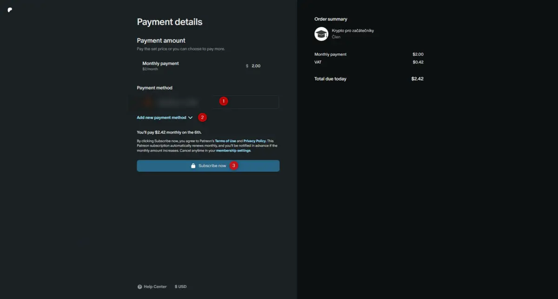This screenshot has width=558, height=299.
Task: Expand Add new payment method chevron
Action: 191,118
